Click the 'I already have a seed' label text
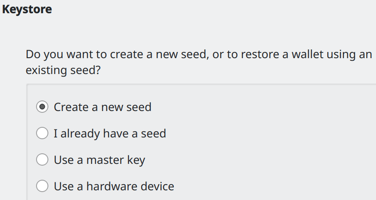The width and height of the screenshot is (376, 200). pyautogui.click(x=110, y=133)
